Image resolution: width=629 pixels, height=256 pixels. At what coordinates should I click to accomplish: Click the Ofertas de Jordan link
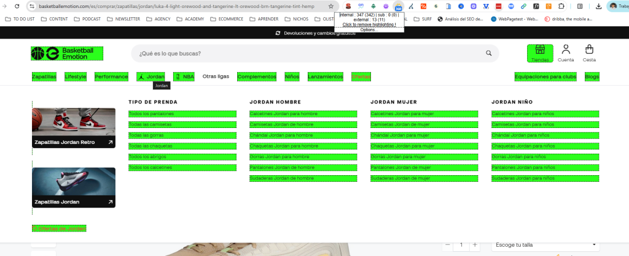click(59, 228)
